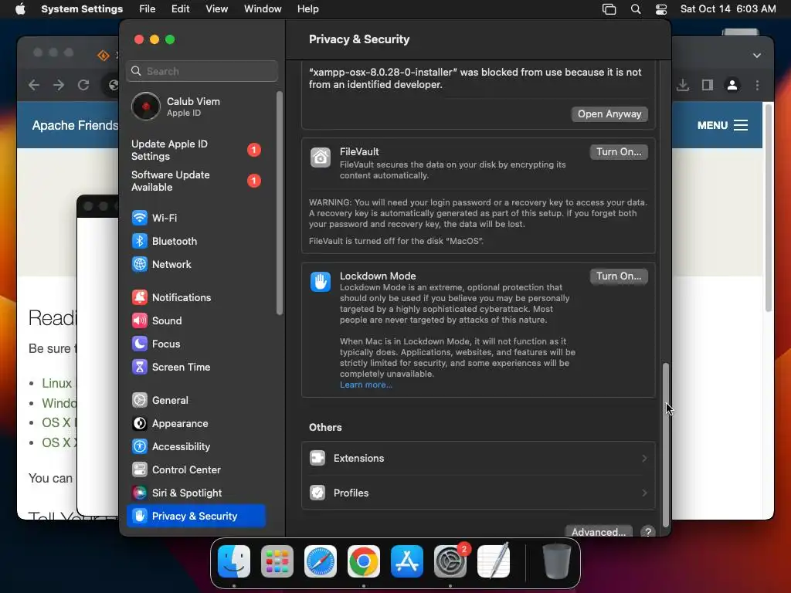Open Control Center in menu bar

pos(661,9)
